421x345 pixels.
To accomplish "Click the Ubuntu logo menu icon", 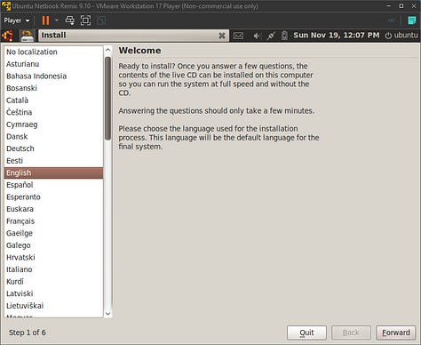I will [8, 36].
